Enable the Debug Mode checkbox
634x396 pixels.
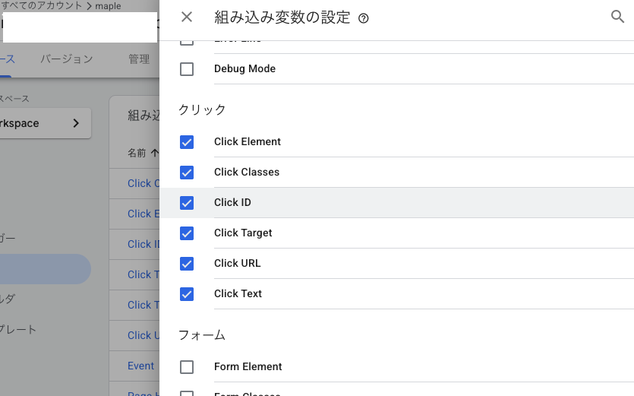[187, 69]
